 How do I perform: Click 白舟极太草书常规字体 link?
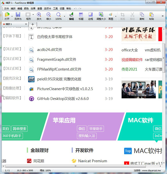55,37
